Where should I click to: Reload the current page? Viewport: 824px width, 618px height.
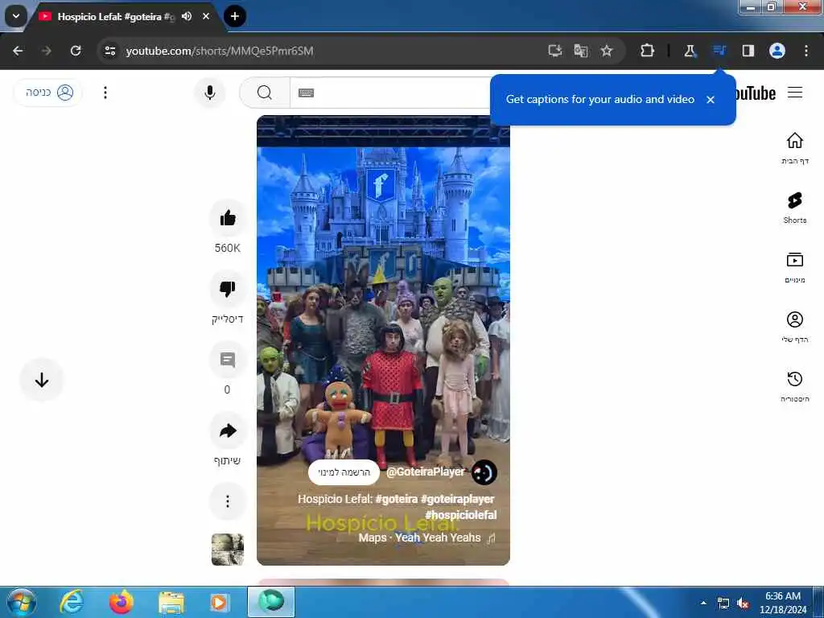[76, 51]
